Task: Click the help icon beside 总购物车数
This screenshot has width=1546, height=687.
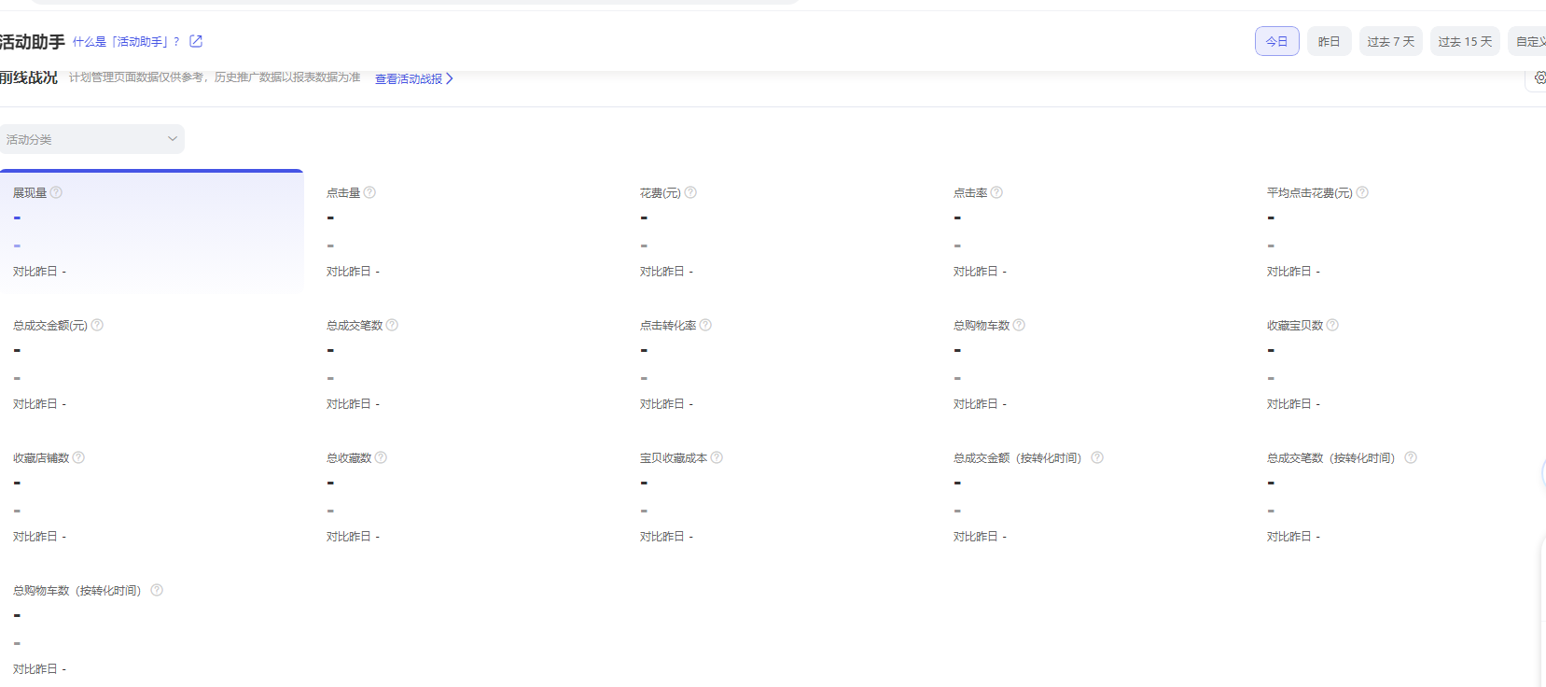Action: coord(1019,325)
